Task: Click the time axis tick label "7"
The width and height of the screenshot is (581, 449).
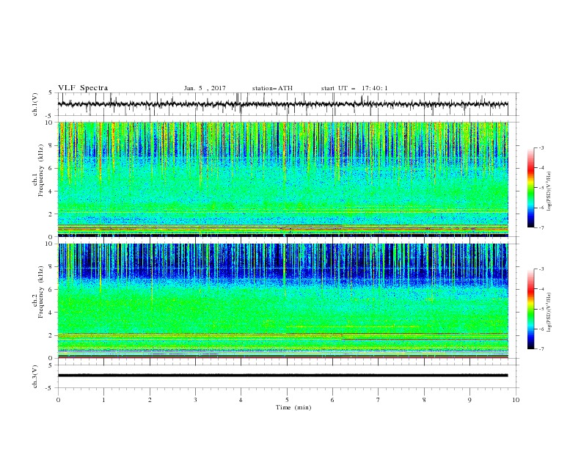Action: pyautogui.click(x=379, y=400)
